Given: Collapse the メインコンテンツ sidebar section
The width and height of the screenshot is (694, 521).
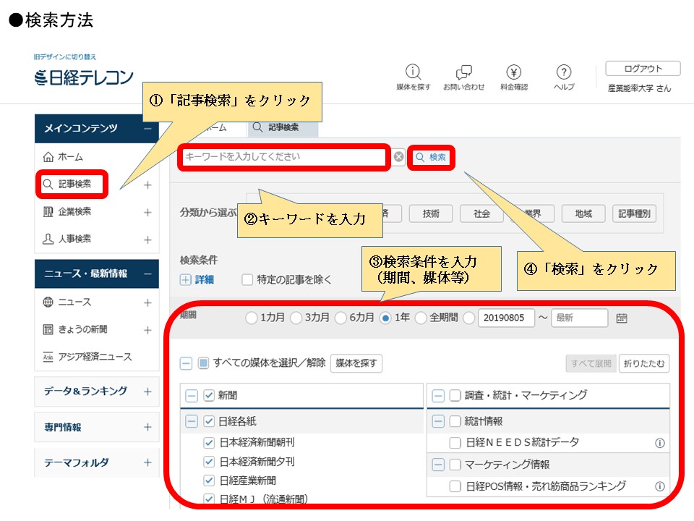Looking at the screenshot, I should click(147, 129).
